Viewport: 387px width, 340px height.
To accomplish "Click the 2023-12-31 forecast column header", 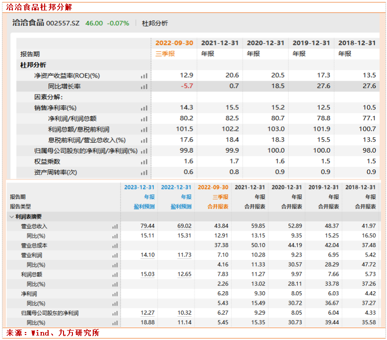I will pyautogui.click(x=139, y=187).
